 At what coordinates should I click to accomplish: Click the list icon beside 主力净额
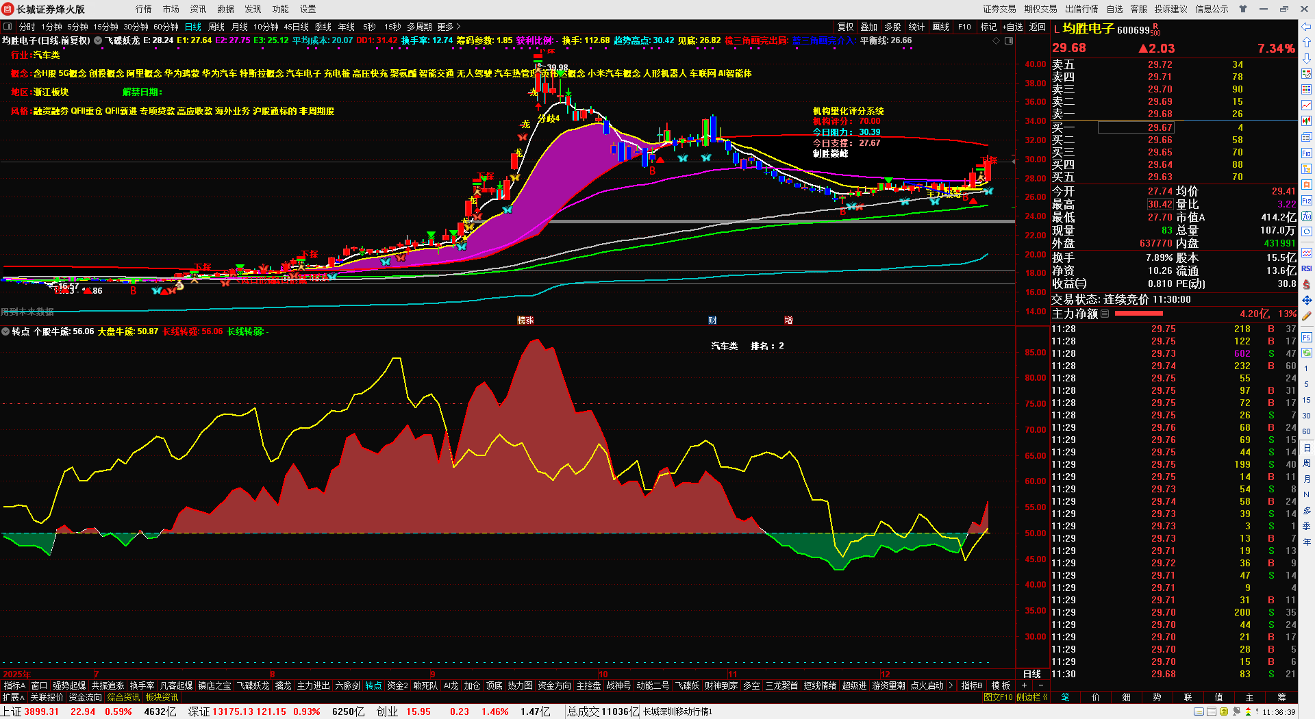tap(1105, 314)
